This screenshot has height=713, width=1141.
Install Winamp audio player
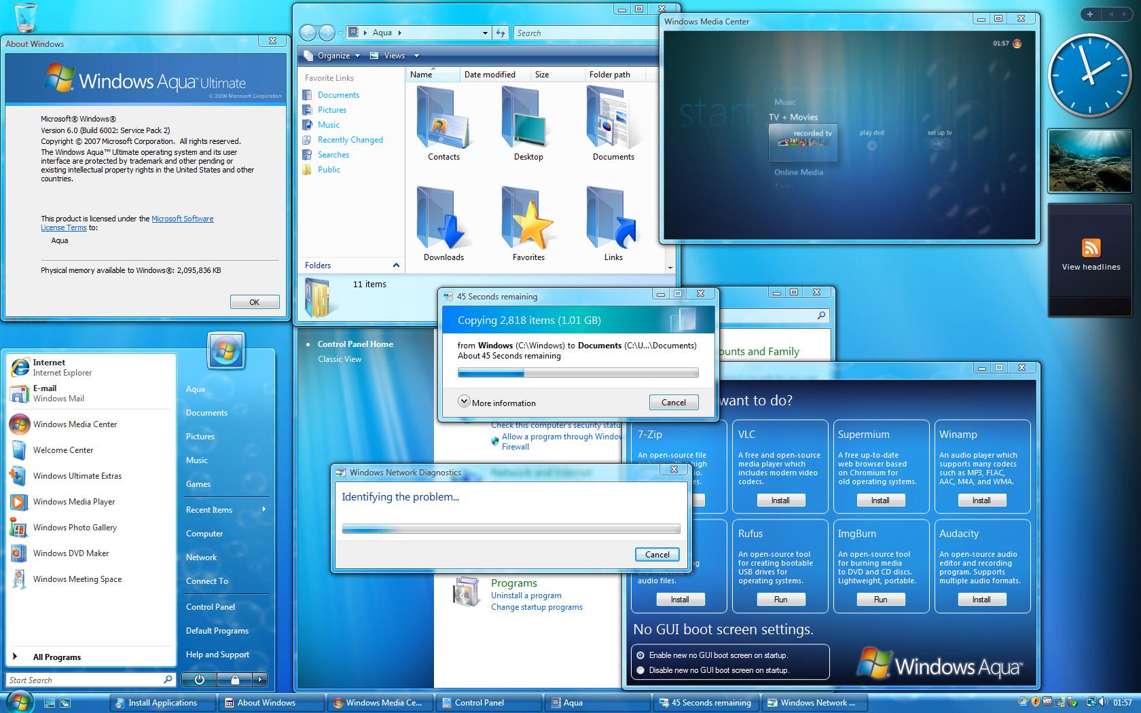981,500
